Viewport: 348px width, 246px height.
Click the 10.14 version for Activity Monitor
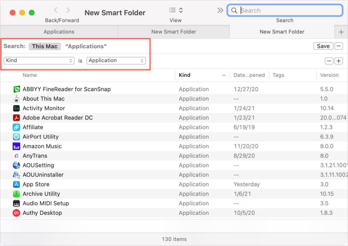[327, 108]
